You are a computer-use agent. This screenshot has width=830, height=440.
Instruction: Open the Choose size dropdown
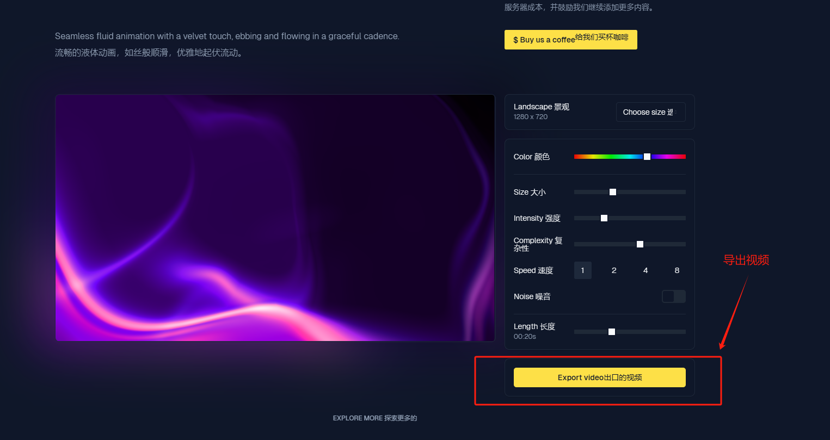(650, 112)
